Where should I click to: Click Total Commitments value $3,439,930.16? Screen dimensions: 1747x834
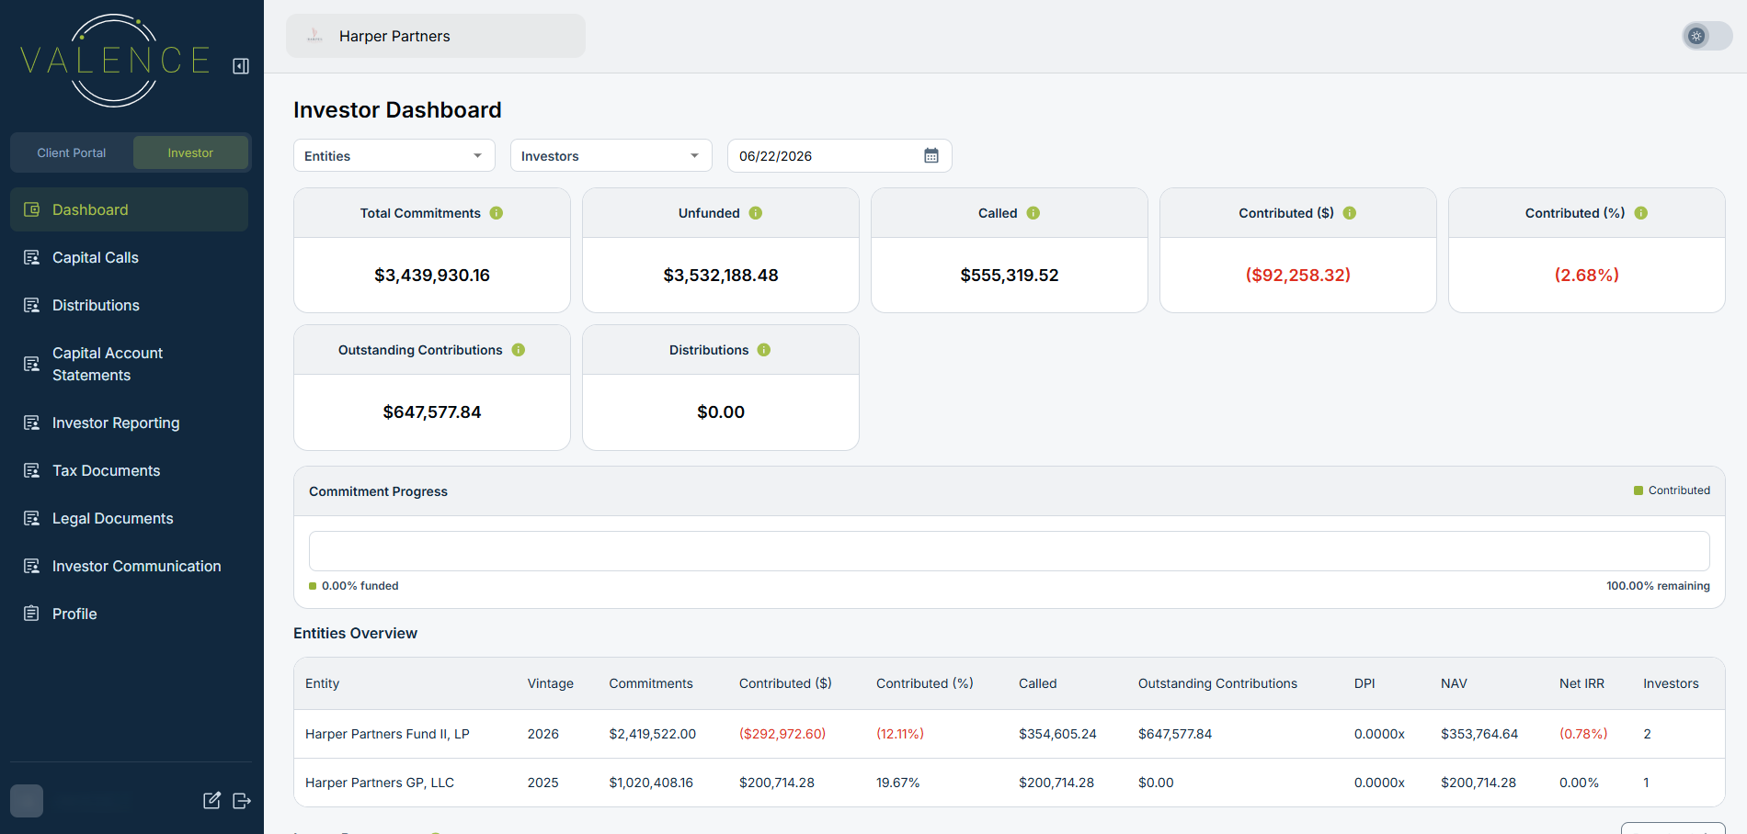432,275
